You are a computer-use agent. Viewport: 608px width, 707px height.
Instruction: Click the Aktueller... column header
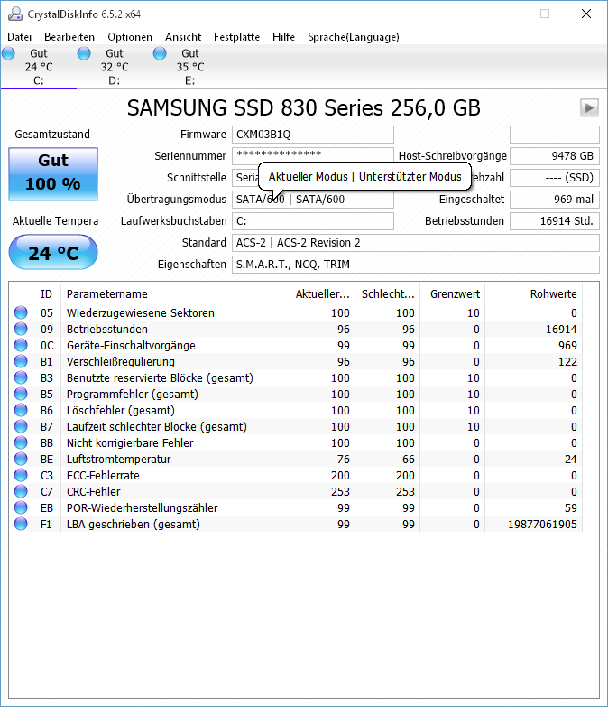(x=322, y=294)
